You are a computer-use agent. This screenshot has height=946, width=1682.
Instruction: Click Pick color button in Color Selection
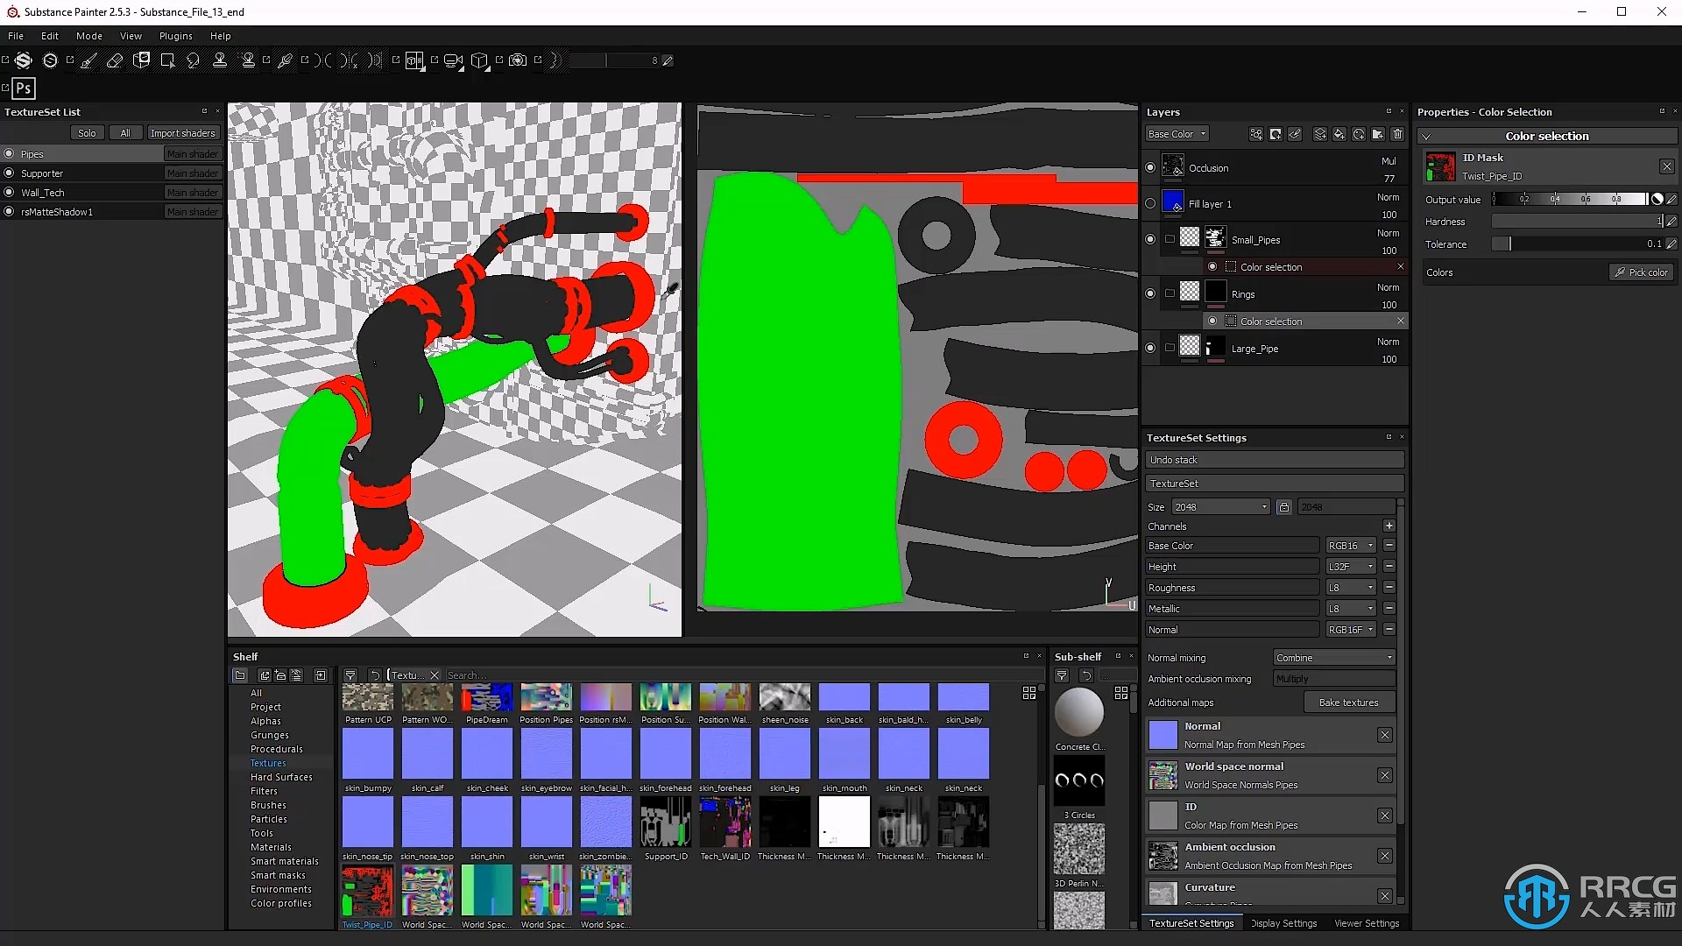[x=1643, y=272]
